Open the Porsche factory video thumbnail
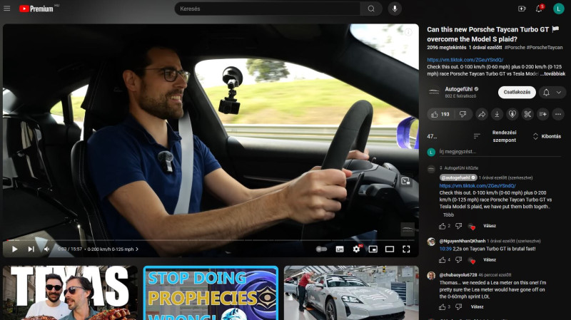The width and height of the screenshot is (571, 320). click(351, 293)
